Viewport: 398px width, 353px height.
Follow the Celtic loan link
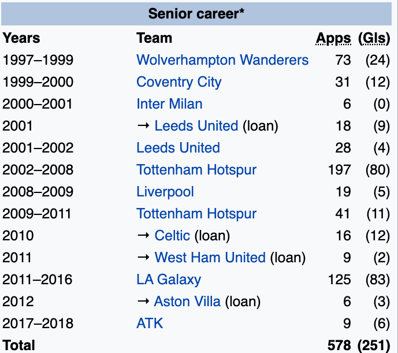[x=172, y=236]
